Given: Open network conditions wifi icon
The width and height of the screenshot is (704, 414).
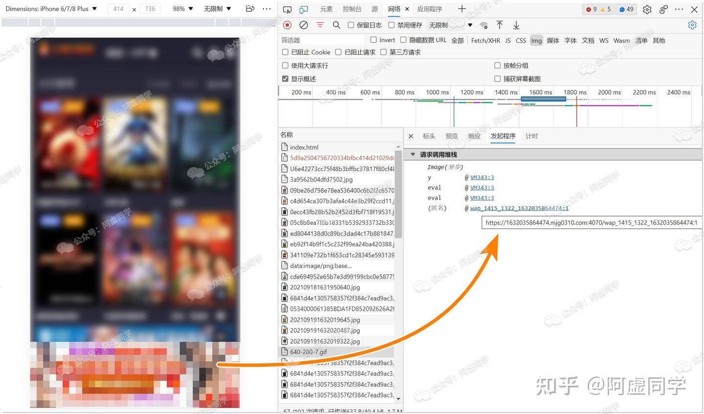Looking at the screenshot, I should click(x=484, y=25).
